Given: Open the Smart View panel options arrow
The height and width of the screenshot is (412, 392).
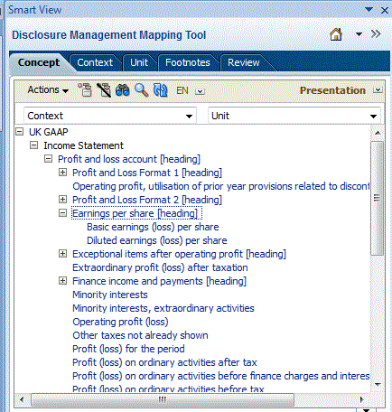Looking at the screenshot, I should coord(369,10).
